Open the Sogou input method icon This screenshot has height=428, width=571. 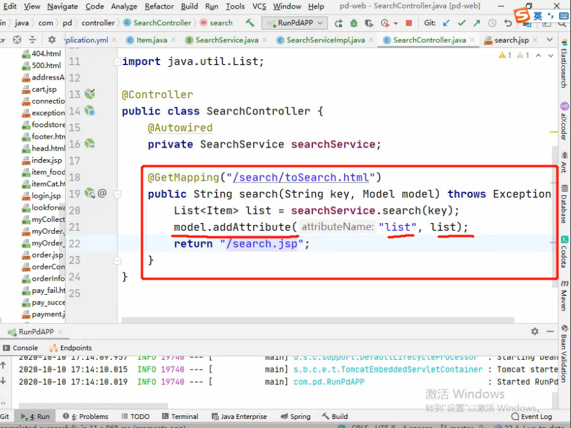522,15
